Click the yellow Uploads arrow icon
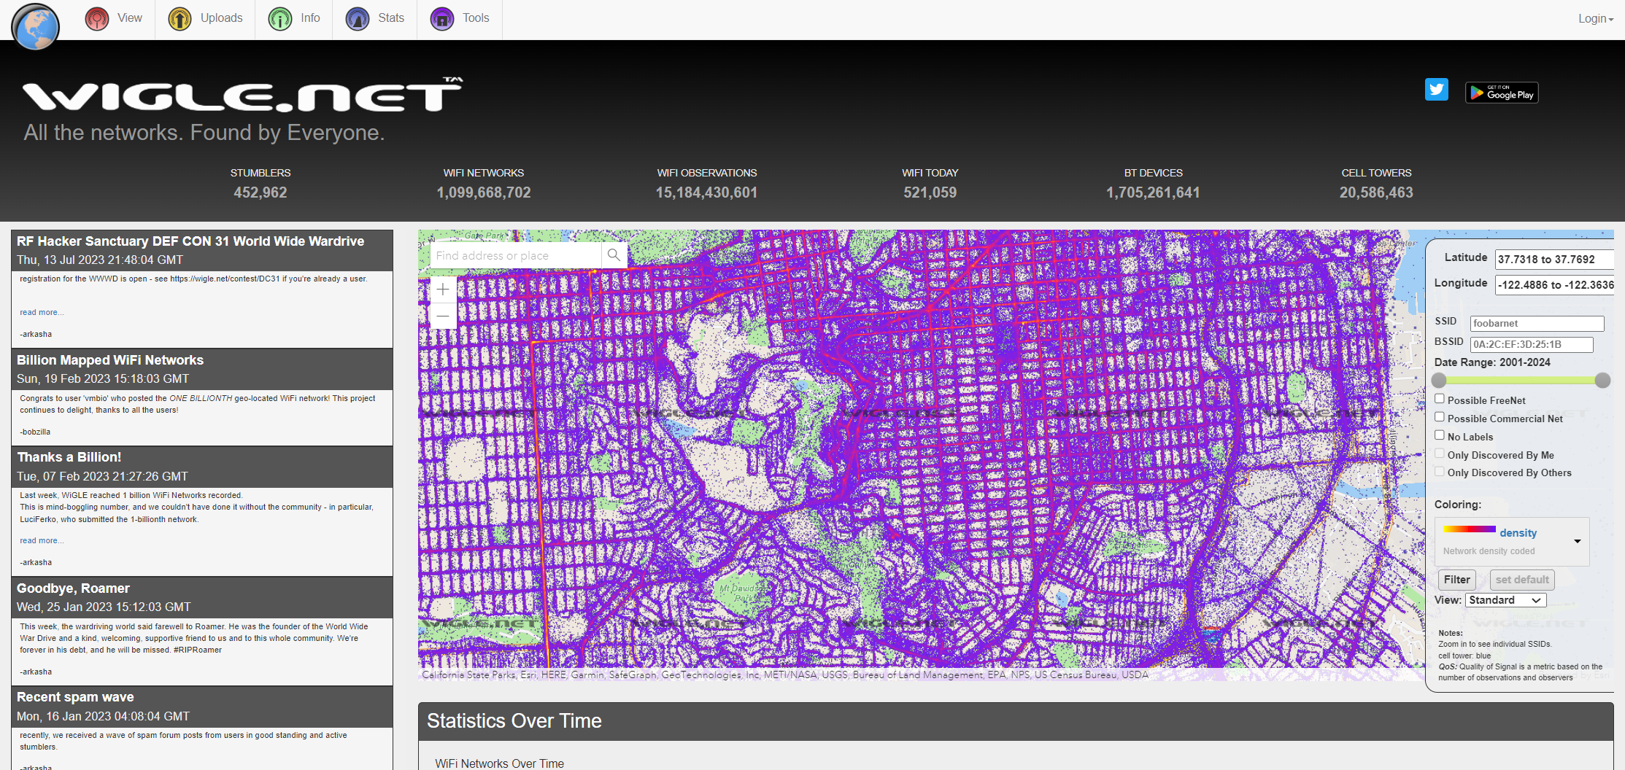The width and height of the screenshot is (1625, 770). pyautogui.click(x=180, y=18)
